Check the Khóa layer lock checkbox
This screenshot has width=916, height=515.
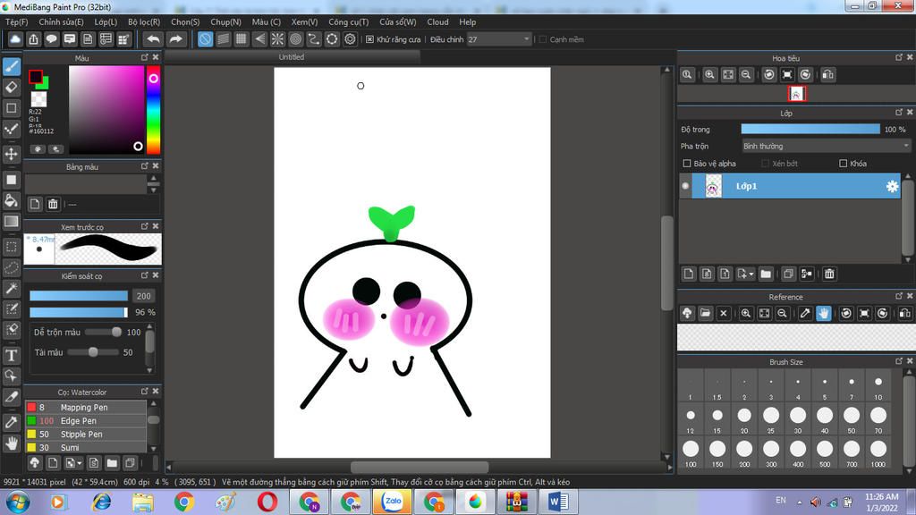point(843,164)
